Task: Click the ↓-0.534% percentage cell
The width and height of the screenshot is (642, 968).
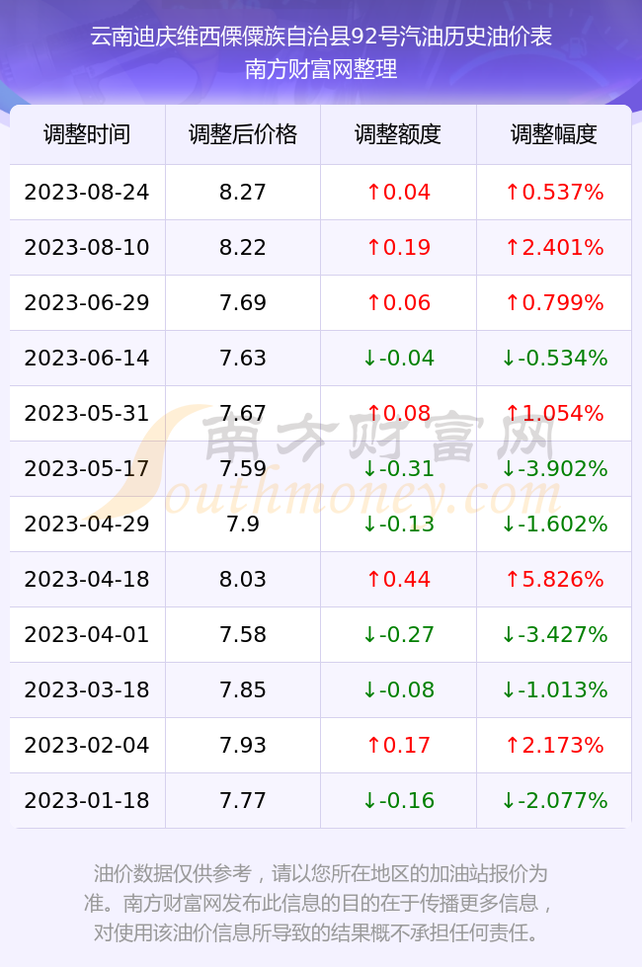Action: click(554, 358)
